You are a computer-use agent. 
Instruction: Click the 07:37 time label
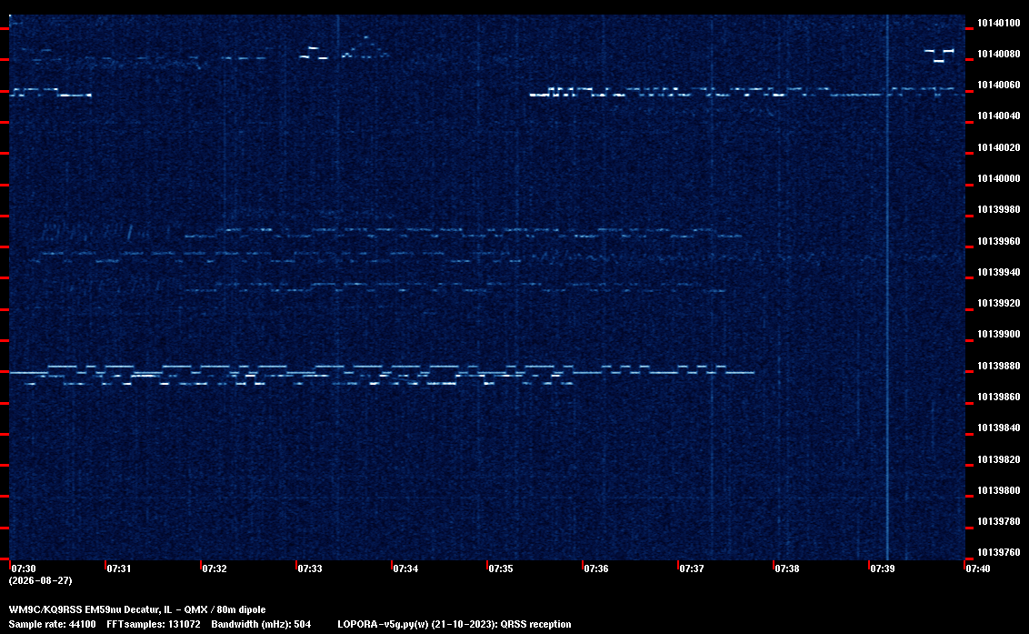tap(692, 569)
